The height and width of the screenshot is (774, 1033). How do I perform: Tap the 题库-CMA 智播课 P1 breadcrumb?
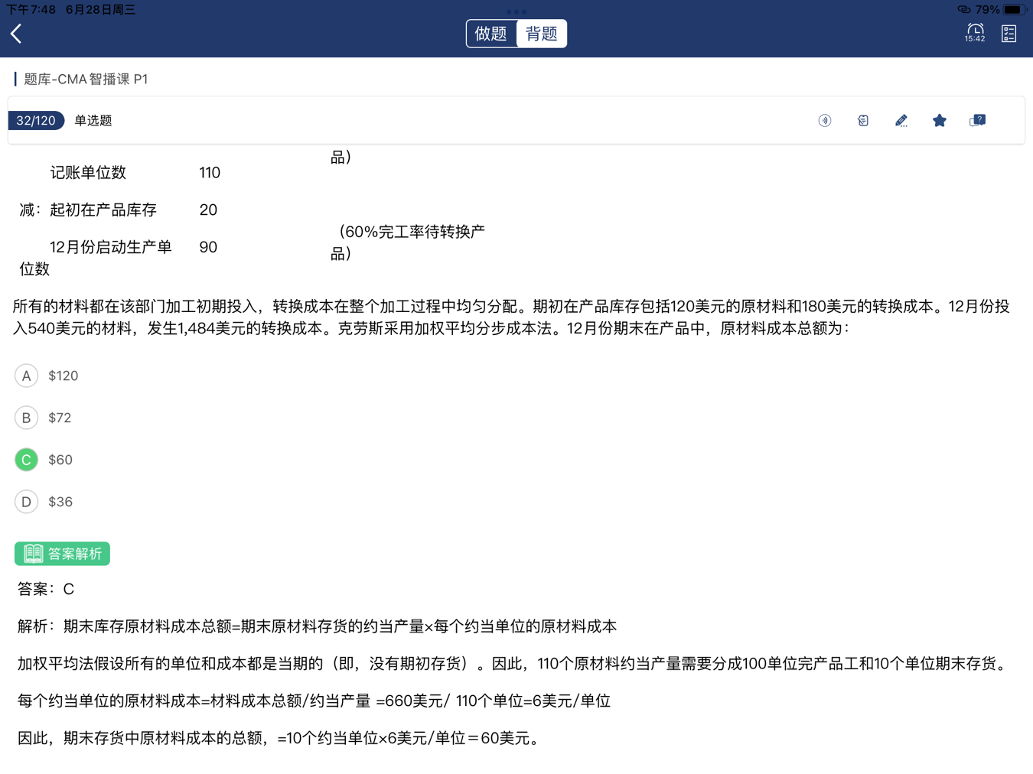click(86, 80)
